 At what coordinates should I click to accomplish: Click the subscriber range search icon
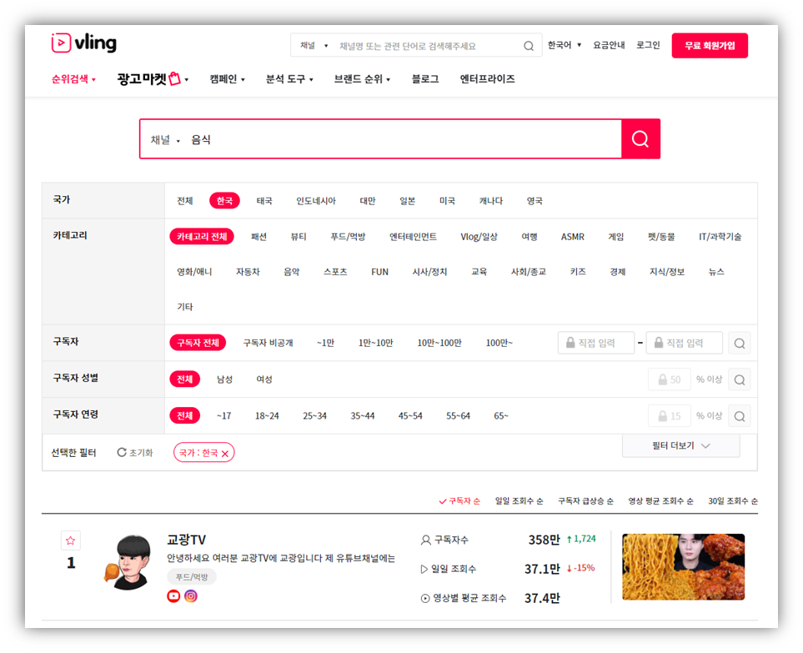coord(740,343)
